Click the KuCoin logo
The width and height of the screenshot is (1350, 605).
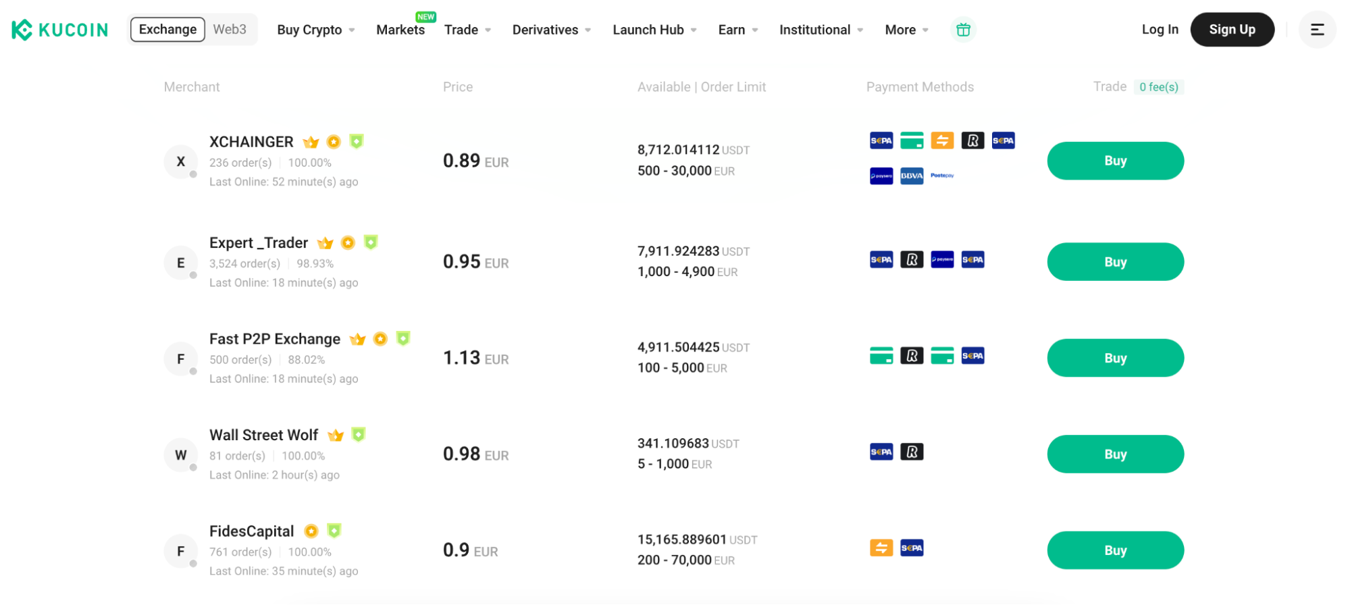[59, 30]
